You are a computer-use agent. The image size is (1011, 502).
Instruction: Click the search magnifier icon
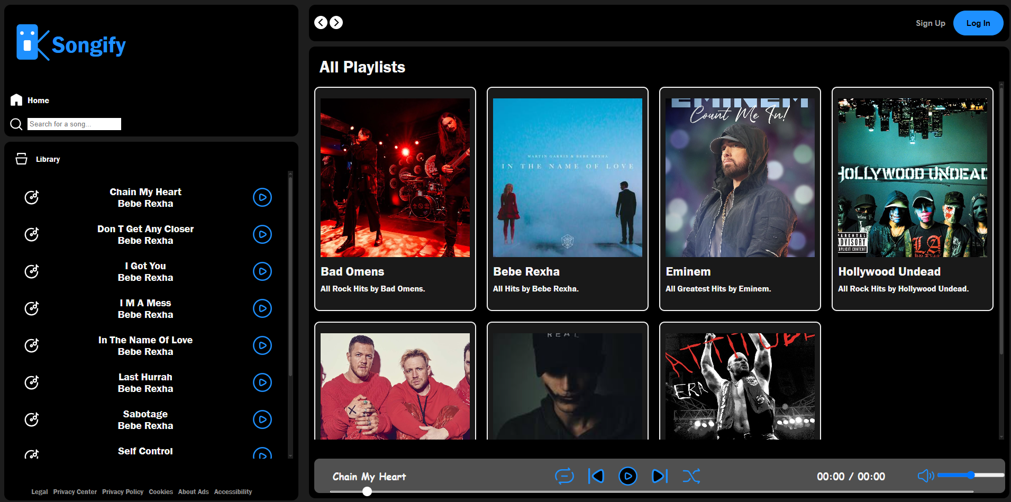pos(16,124)
